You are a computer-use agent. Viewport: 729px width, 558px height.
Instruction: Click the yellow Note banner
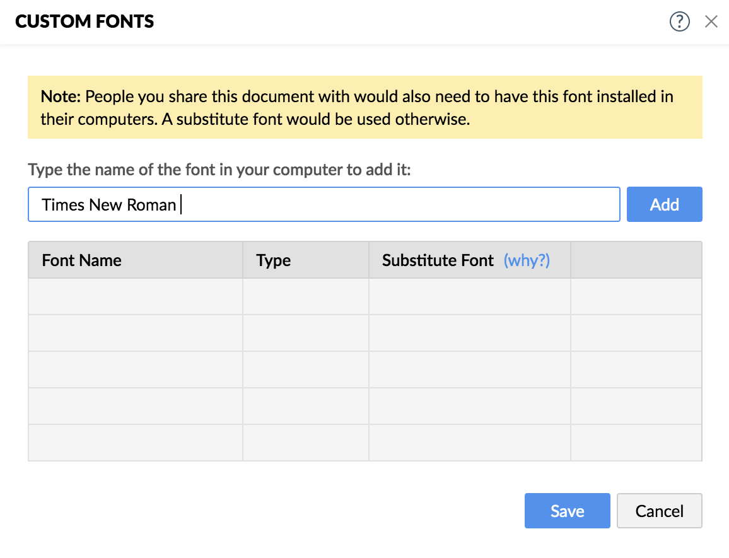pos(364,107)
